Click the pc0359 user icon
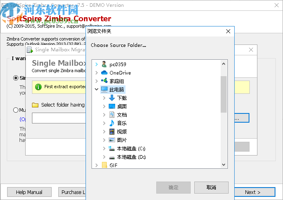This screenshot has height=200, width=283. pos(104,64)
